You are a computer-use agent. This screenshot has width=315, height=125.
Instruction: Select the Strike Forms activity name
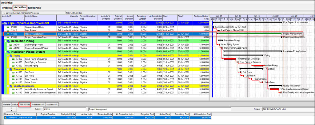point(30,83)
